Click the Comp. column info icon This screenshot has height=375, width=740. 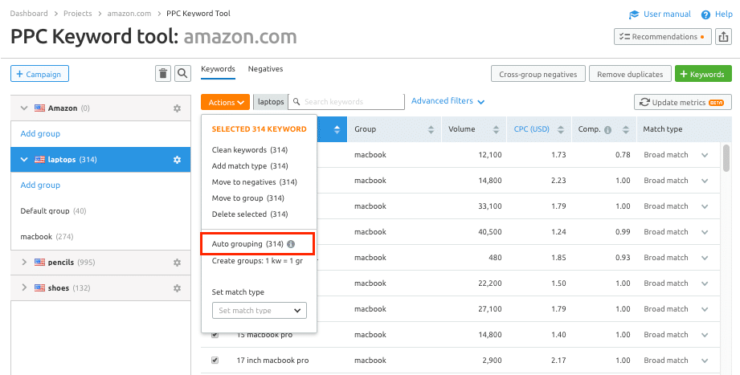[x=607, y=129]
